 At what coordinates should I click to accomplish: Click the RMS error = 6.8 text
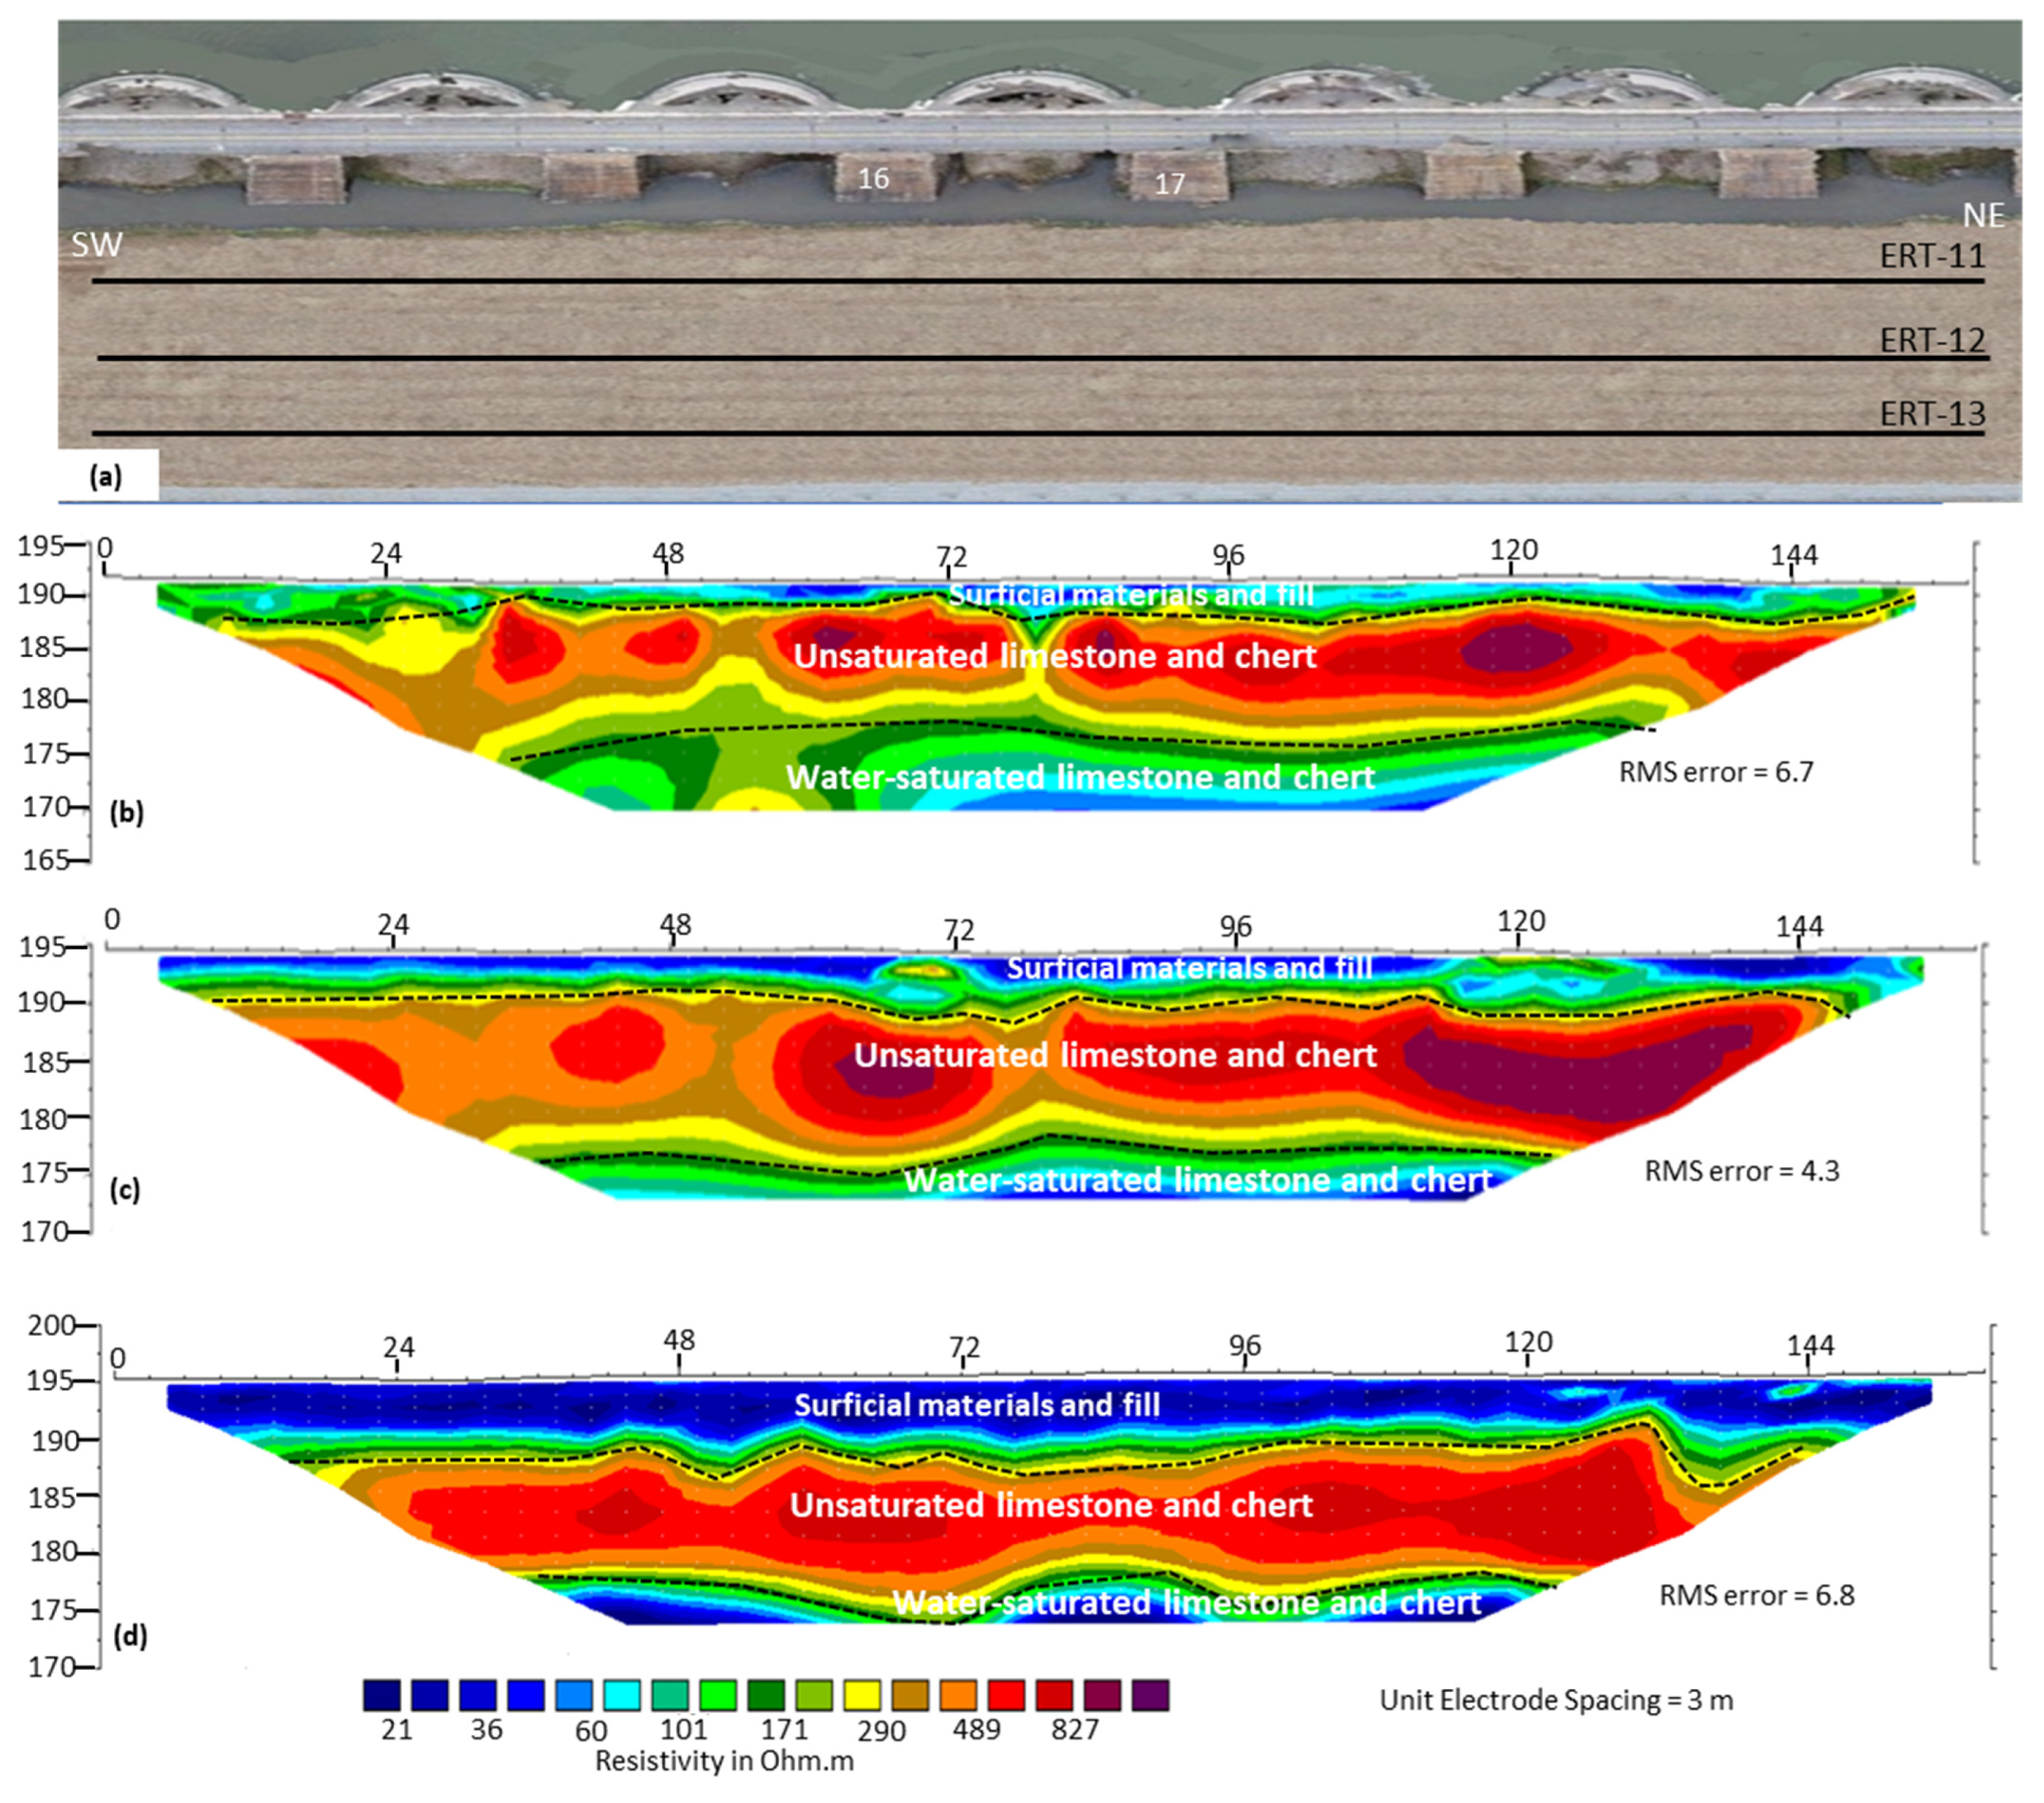click(x=1756, y=1595)
